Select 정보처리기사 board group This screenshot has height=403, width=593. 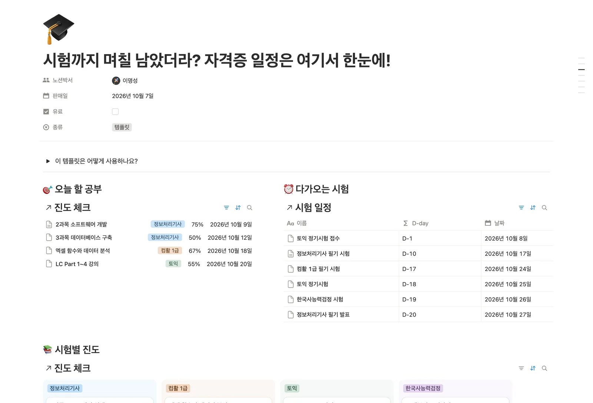tap(65, 388)
